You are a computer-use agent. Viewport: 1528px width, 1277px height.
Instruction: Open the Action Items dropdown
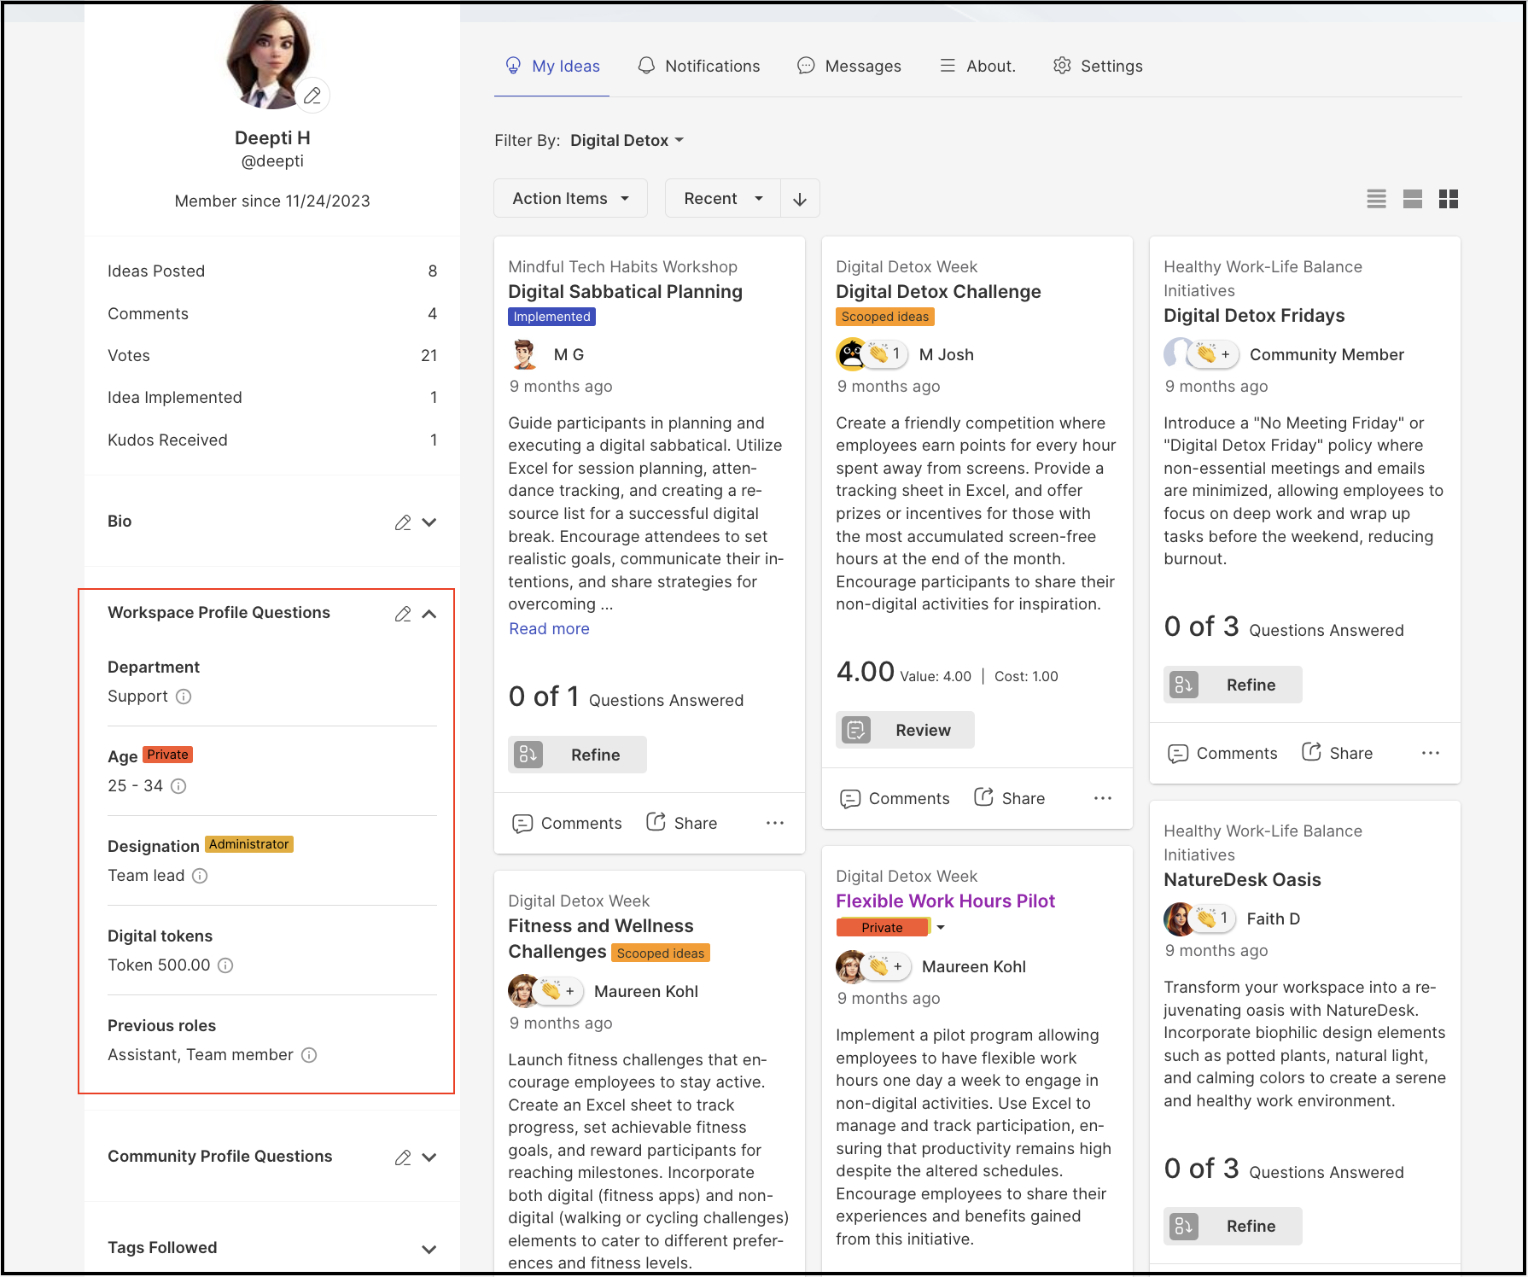[570, 199]
